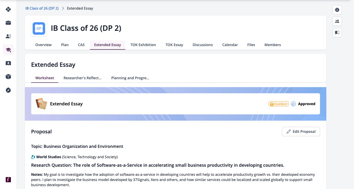Open the Researcher's Reflection sub-tab
The width and height of the screenshot is (354, 189).
pos(82,78)
